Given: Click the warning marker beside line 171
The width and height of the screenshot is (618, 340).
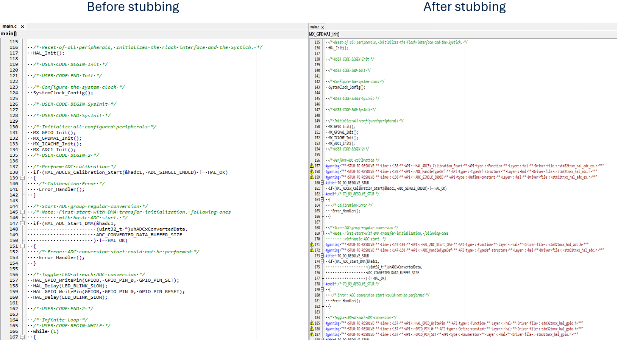Looking at the screenshot, I should pyautogui.click(x=312, y=245).
